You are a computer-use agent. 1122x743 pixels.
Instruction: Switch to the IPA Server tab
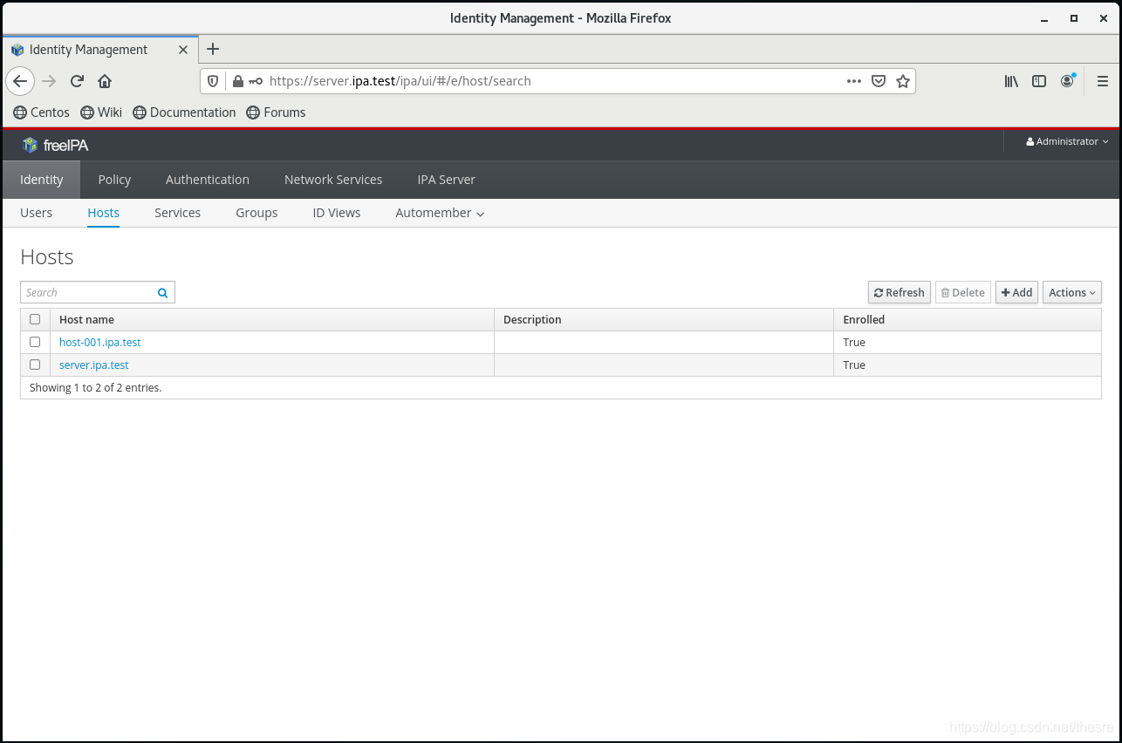[446, 180]
